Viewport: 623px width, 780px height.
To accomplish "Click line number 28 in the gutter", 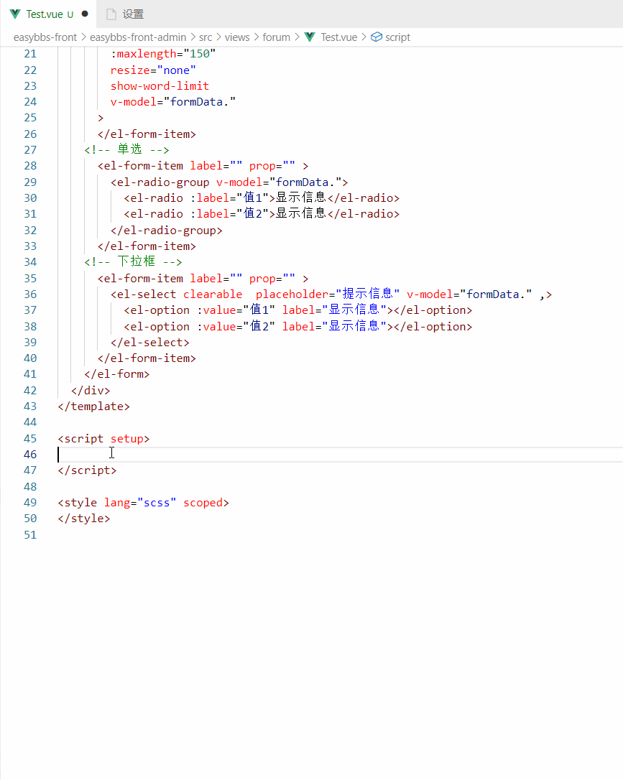I will [x=30, y=166].
